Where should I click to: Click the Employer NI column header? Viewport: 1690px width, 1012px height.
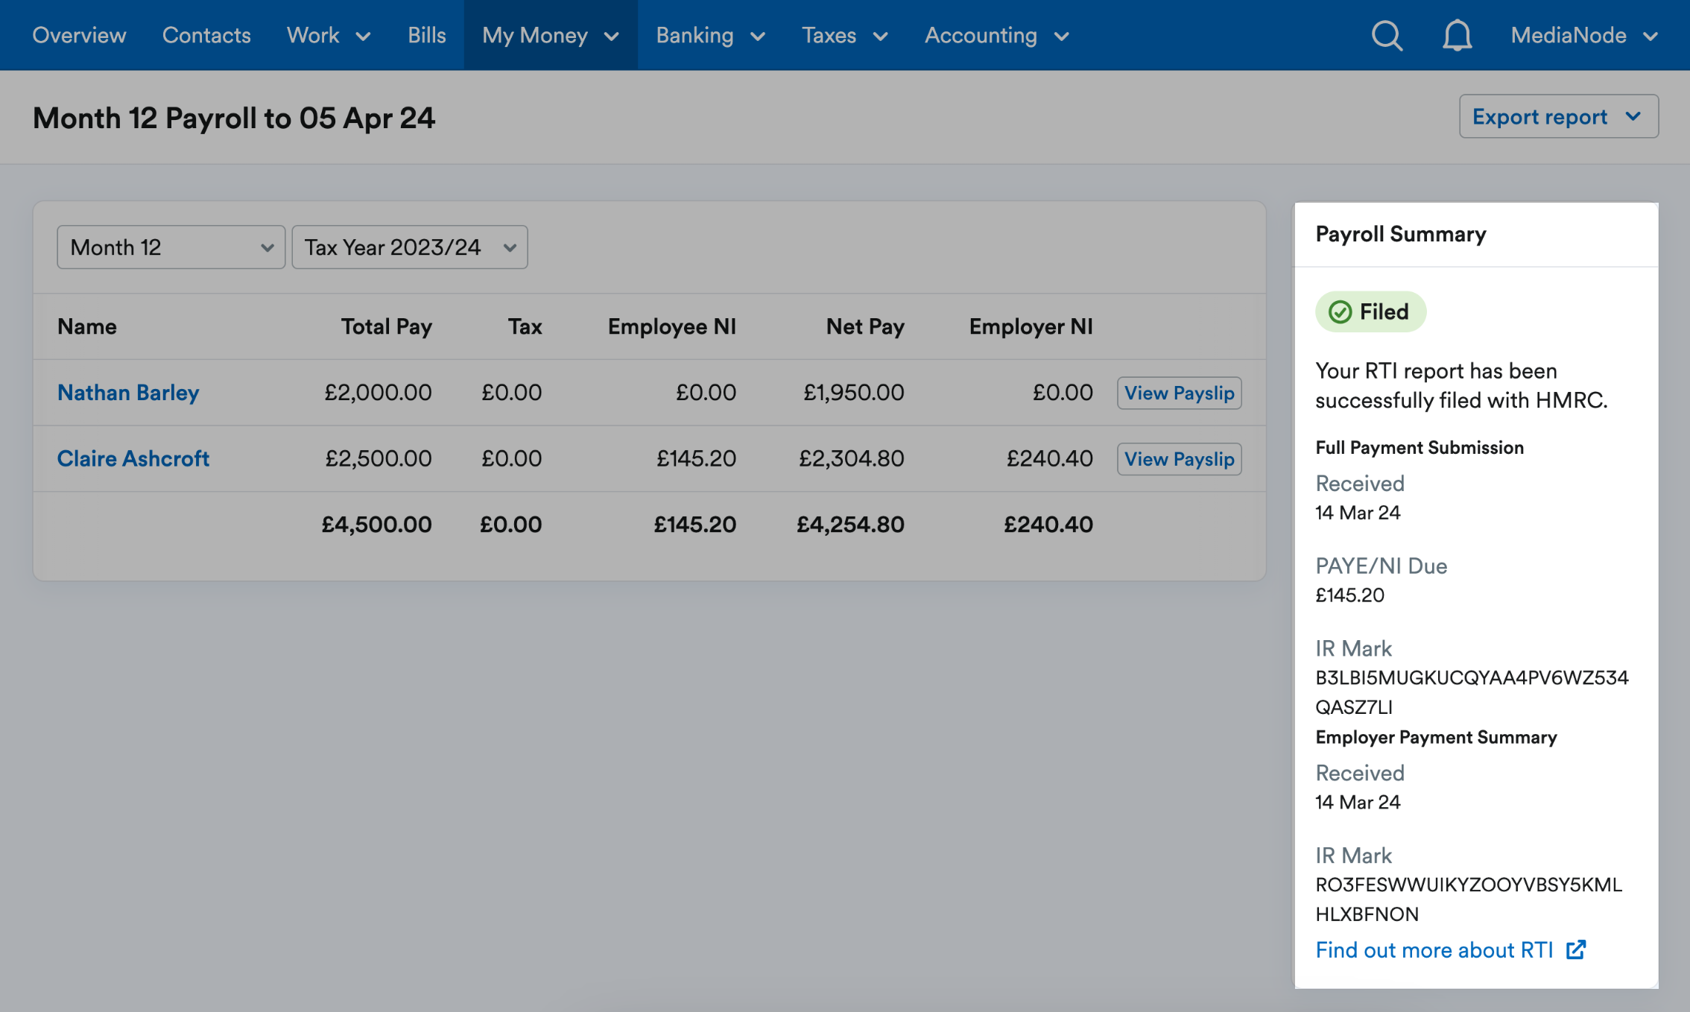[x=1031, y=326]
